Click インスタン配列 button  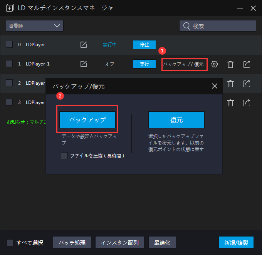tap(120, 242)
